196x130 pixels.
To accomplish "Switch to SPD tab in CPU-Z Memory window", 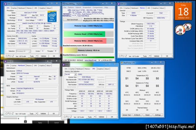I will tap(149, 8).
